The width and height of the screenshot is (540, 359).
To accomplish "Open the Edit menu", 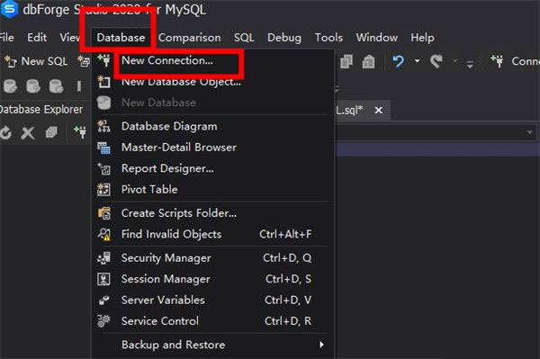I will tap(37, 38).
